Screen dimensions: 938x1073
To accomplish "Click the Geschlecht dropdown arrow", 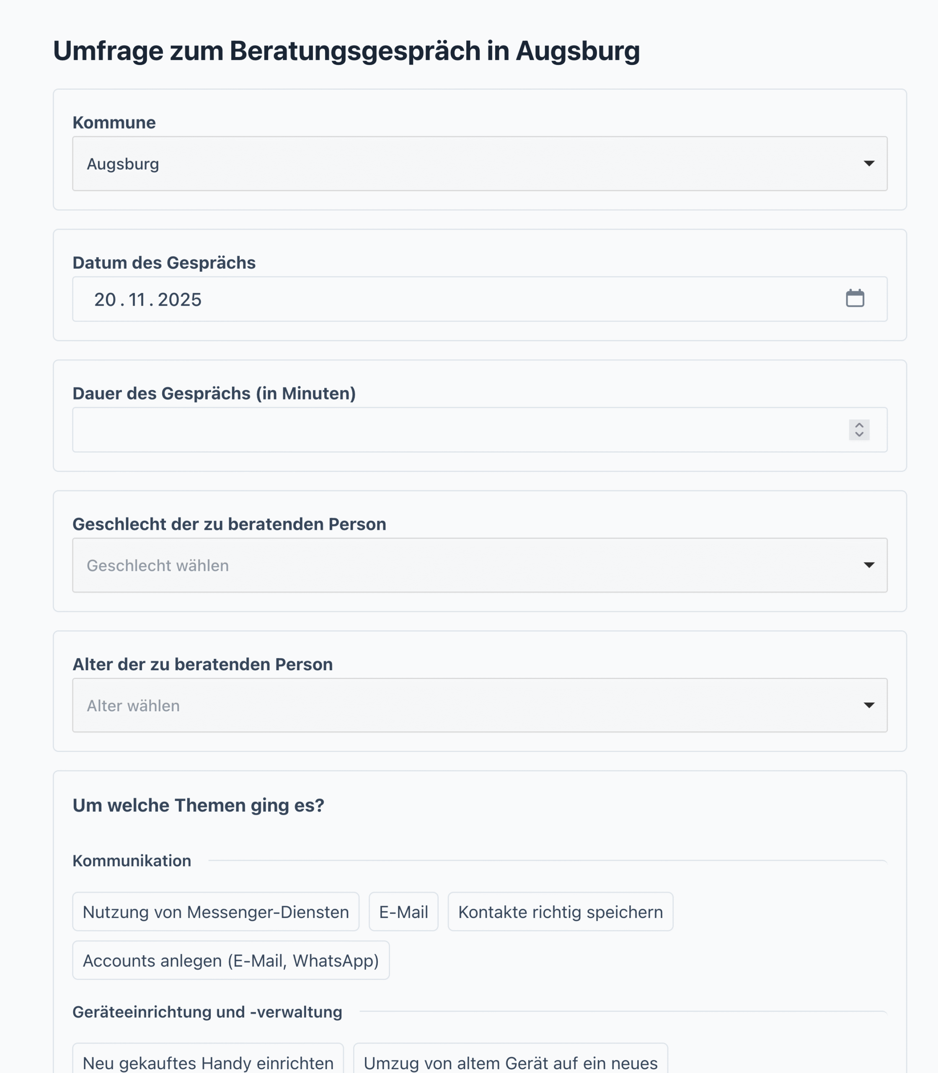I will (x=869, y=565).
